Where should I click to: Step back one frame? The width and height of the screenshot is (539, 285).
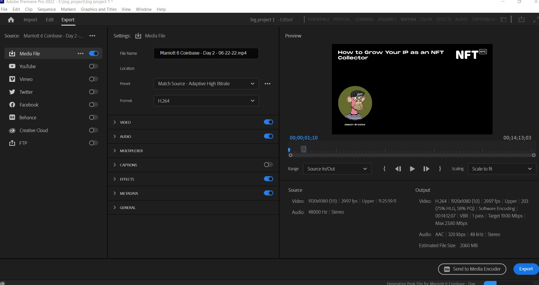[398, 169]
